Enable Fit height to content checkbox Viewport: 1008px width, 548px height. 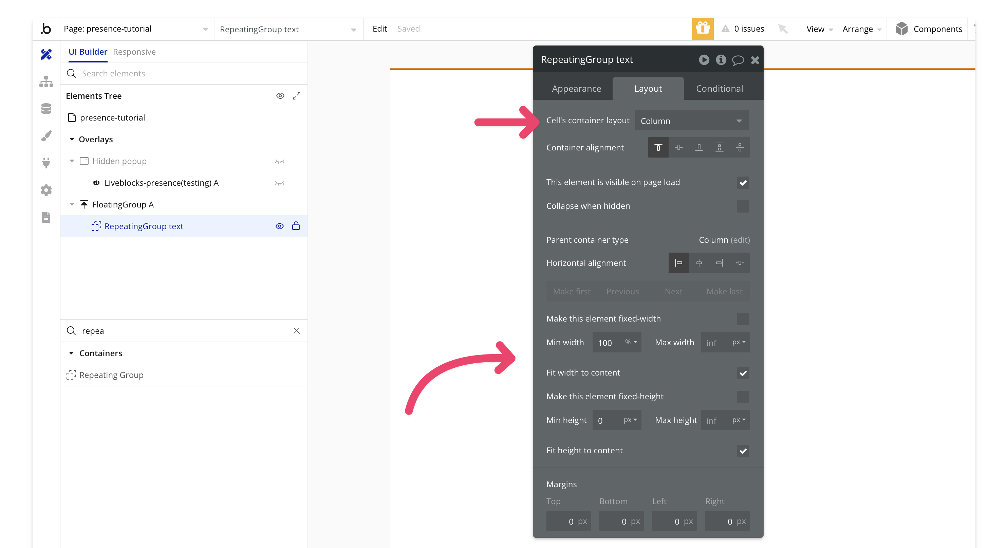pos(742,450)
